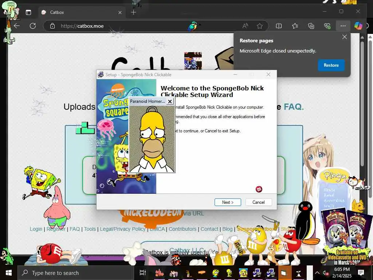Minimize the SpongeBob setup window
This screenshot has width=373, height=280.
coord(235,74)
